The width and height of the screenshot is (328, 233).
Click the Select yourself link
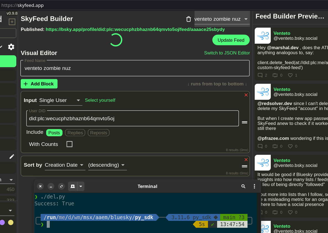[100, 100]
